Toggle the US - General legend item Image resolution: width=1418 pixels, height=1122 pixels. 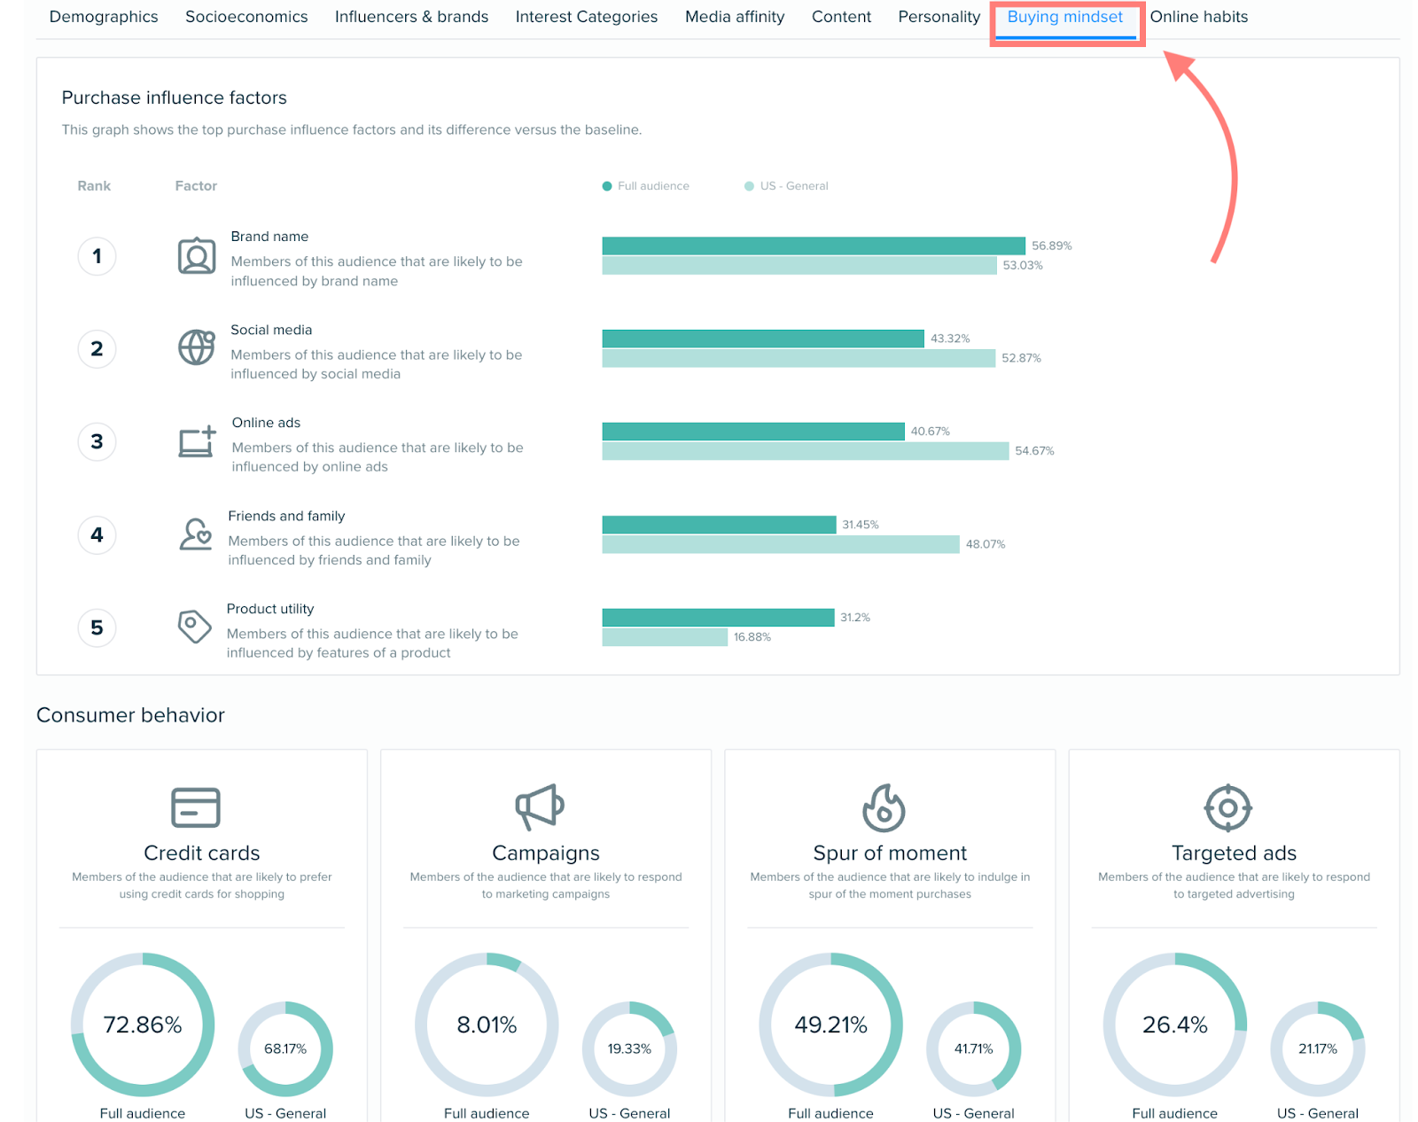point(787,186)
